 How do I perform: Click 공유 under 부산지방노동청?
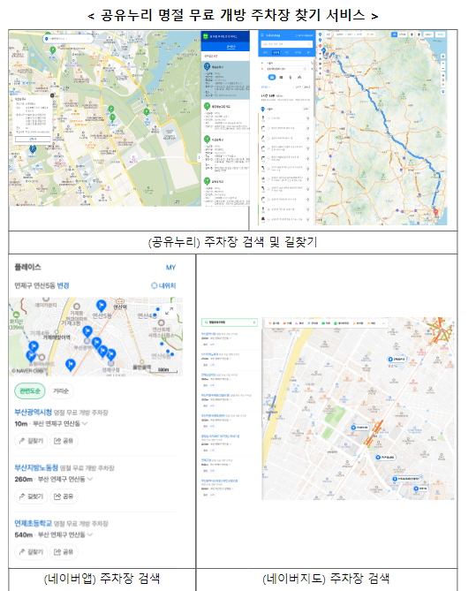tap(64, 496)
